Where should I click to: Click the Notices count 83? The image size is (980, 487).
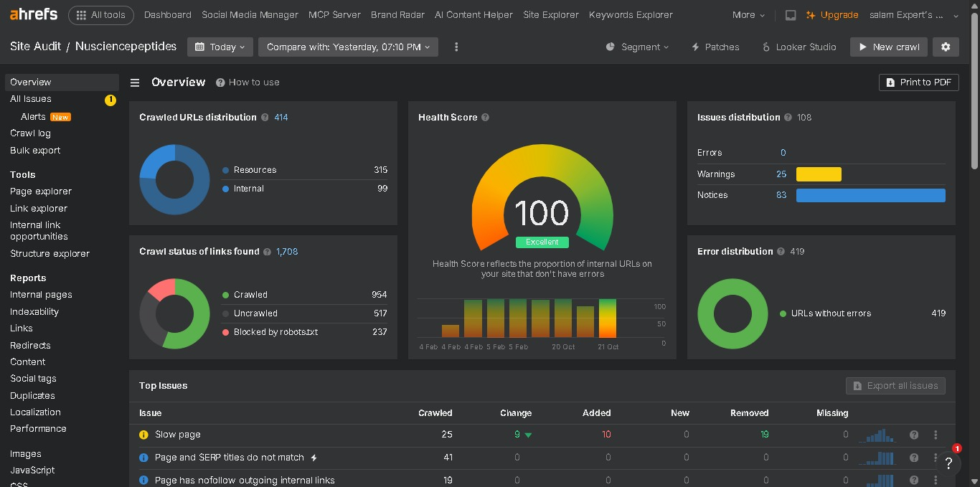[x=781, y=195]
